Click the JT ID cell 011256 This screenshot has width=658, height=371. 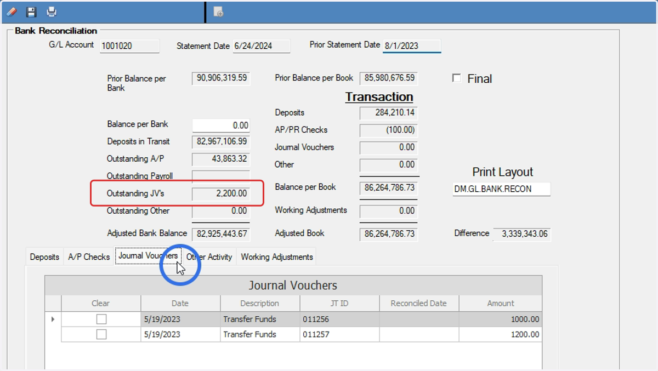coord(339,319)
